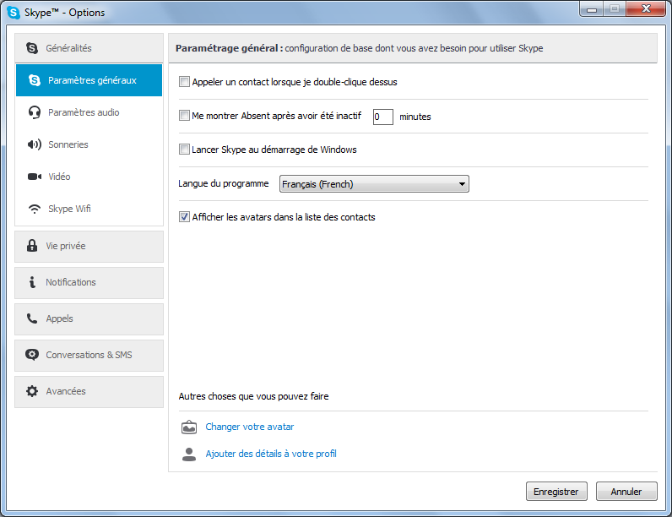
Task: Click the speaker icon next to Sonneries
Action: (35, 144)
